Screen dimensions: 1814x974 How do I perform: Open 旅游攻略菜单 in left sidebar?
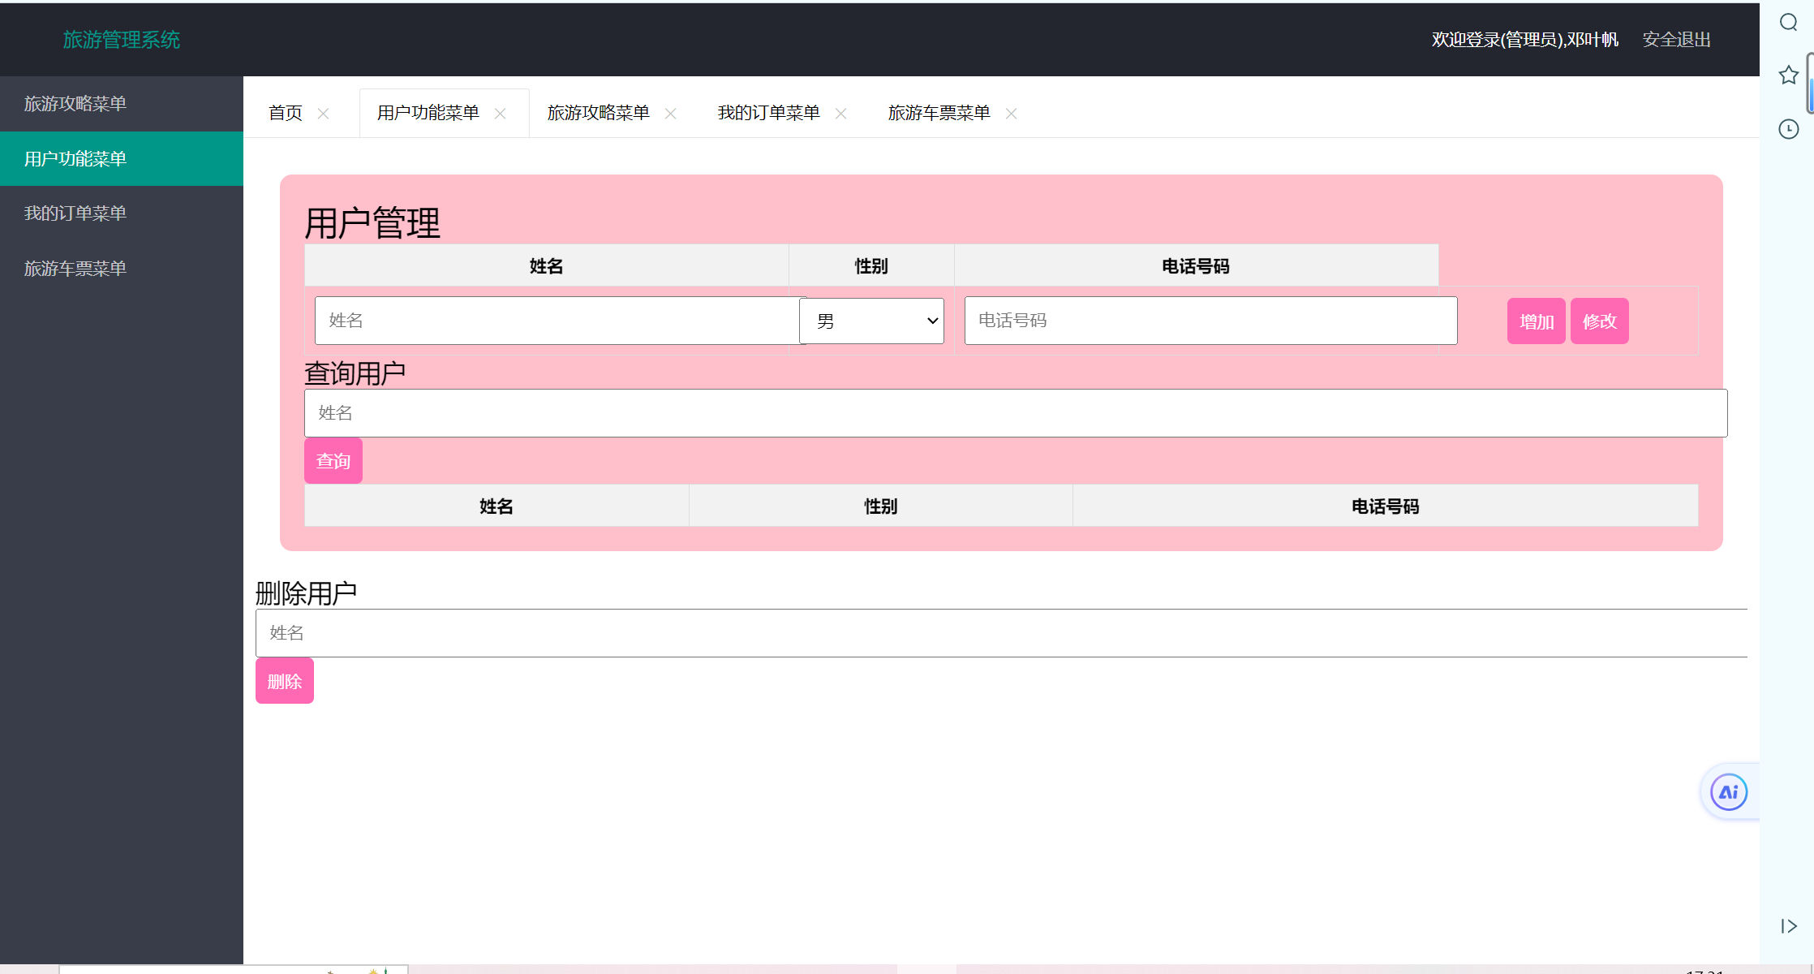(x=122, y=104)
